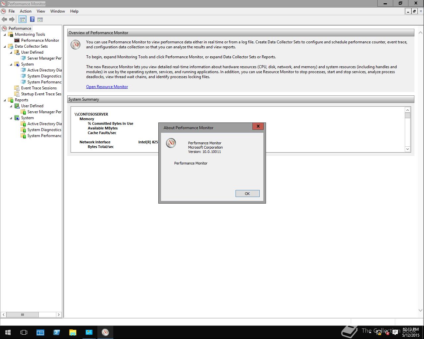This screenshot has width=424, height=339.
Task: Click 'Version: 10.0.10011' in the About dialog
Action: pos(204,152)
